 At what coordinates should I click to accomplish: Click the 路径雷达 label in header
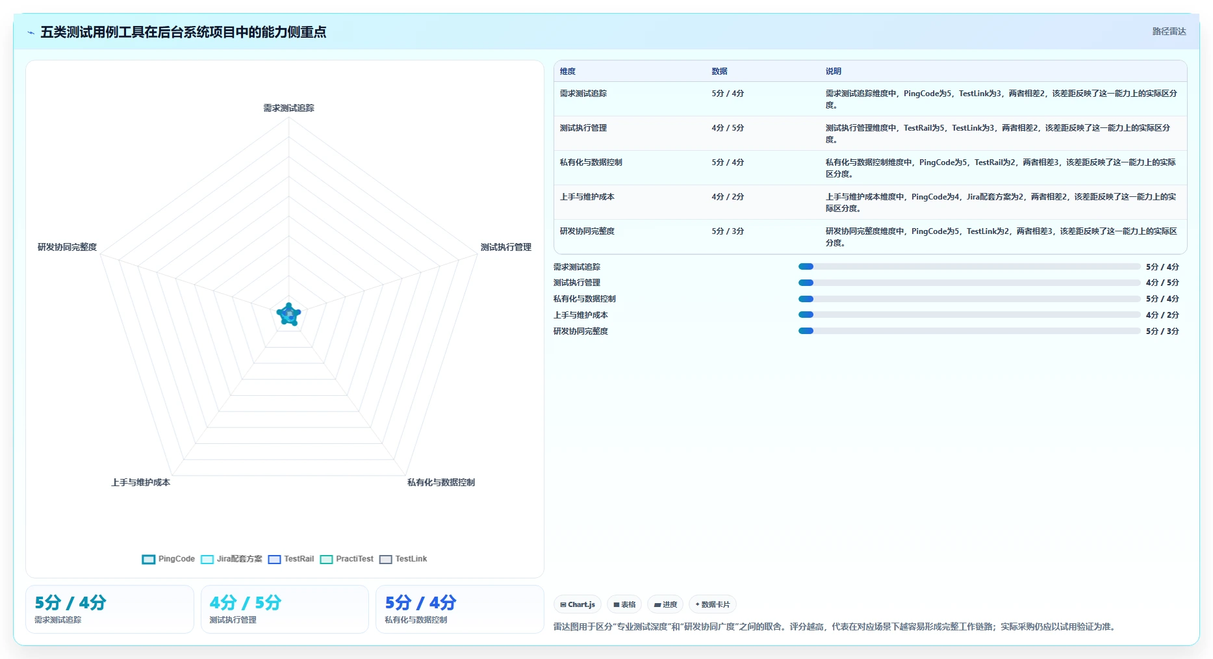tap(1169, 31)
